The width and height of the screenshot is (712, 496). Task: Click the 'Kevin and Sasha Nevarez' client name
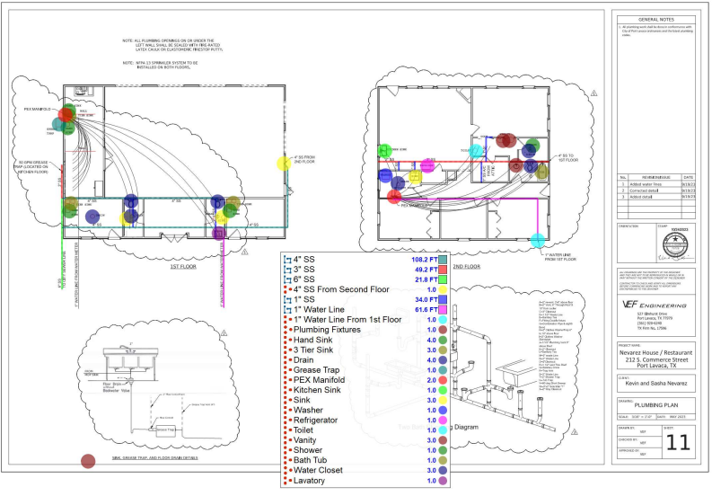point(656,384)
